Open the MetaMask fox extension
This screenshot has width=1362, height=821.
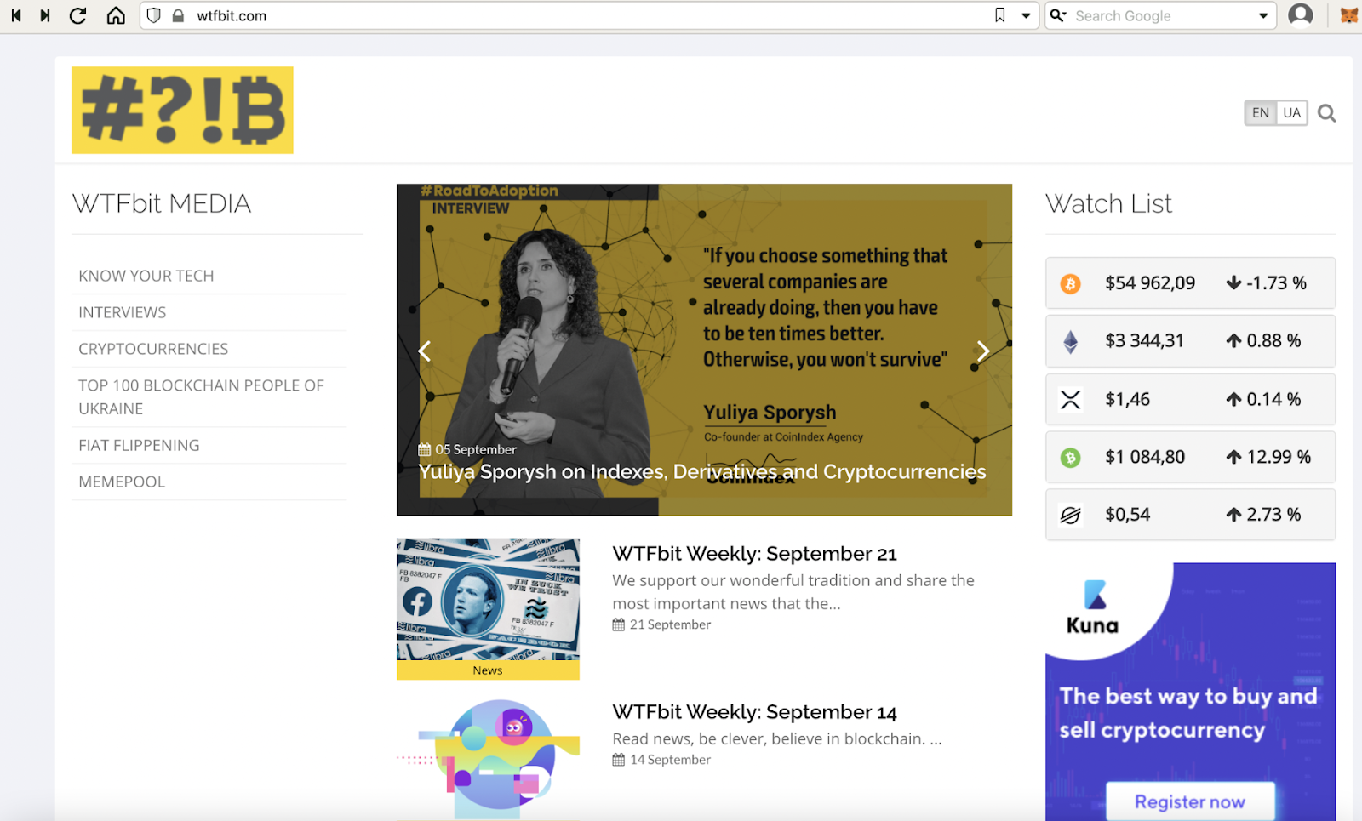(1349, 15)
